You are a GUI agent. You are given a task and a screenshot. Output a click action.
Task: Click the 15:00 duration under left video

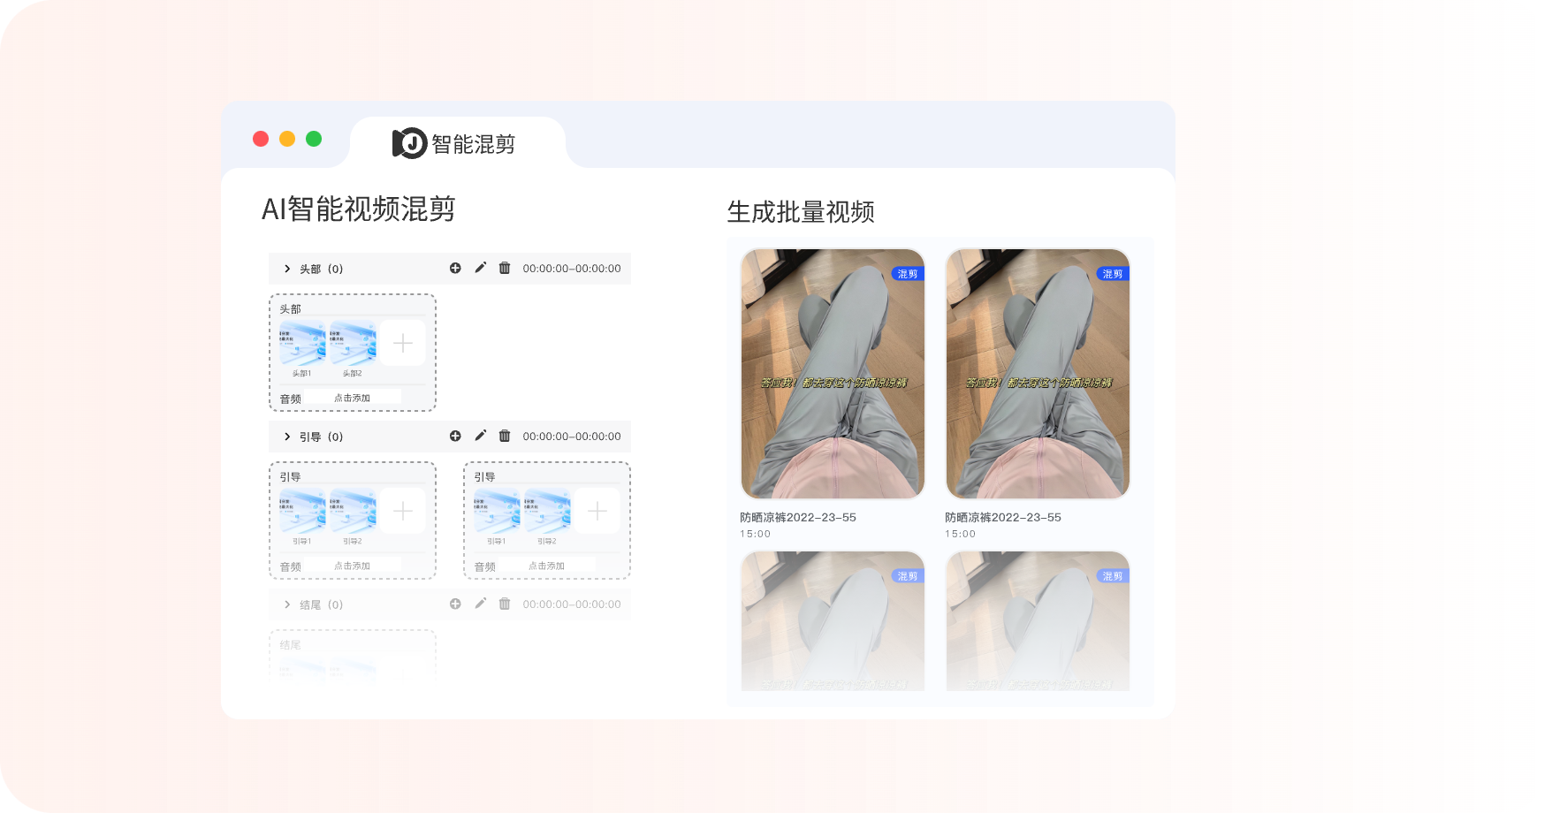756,534
